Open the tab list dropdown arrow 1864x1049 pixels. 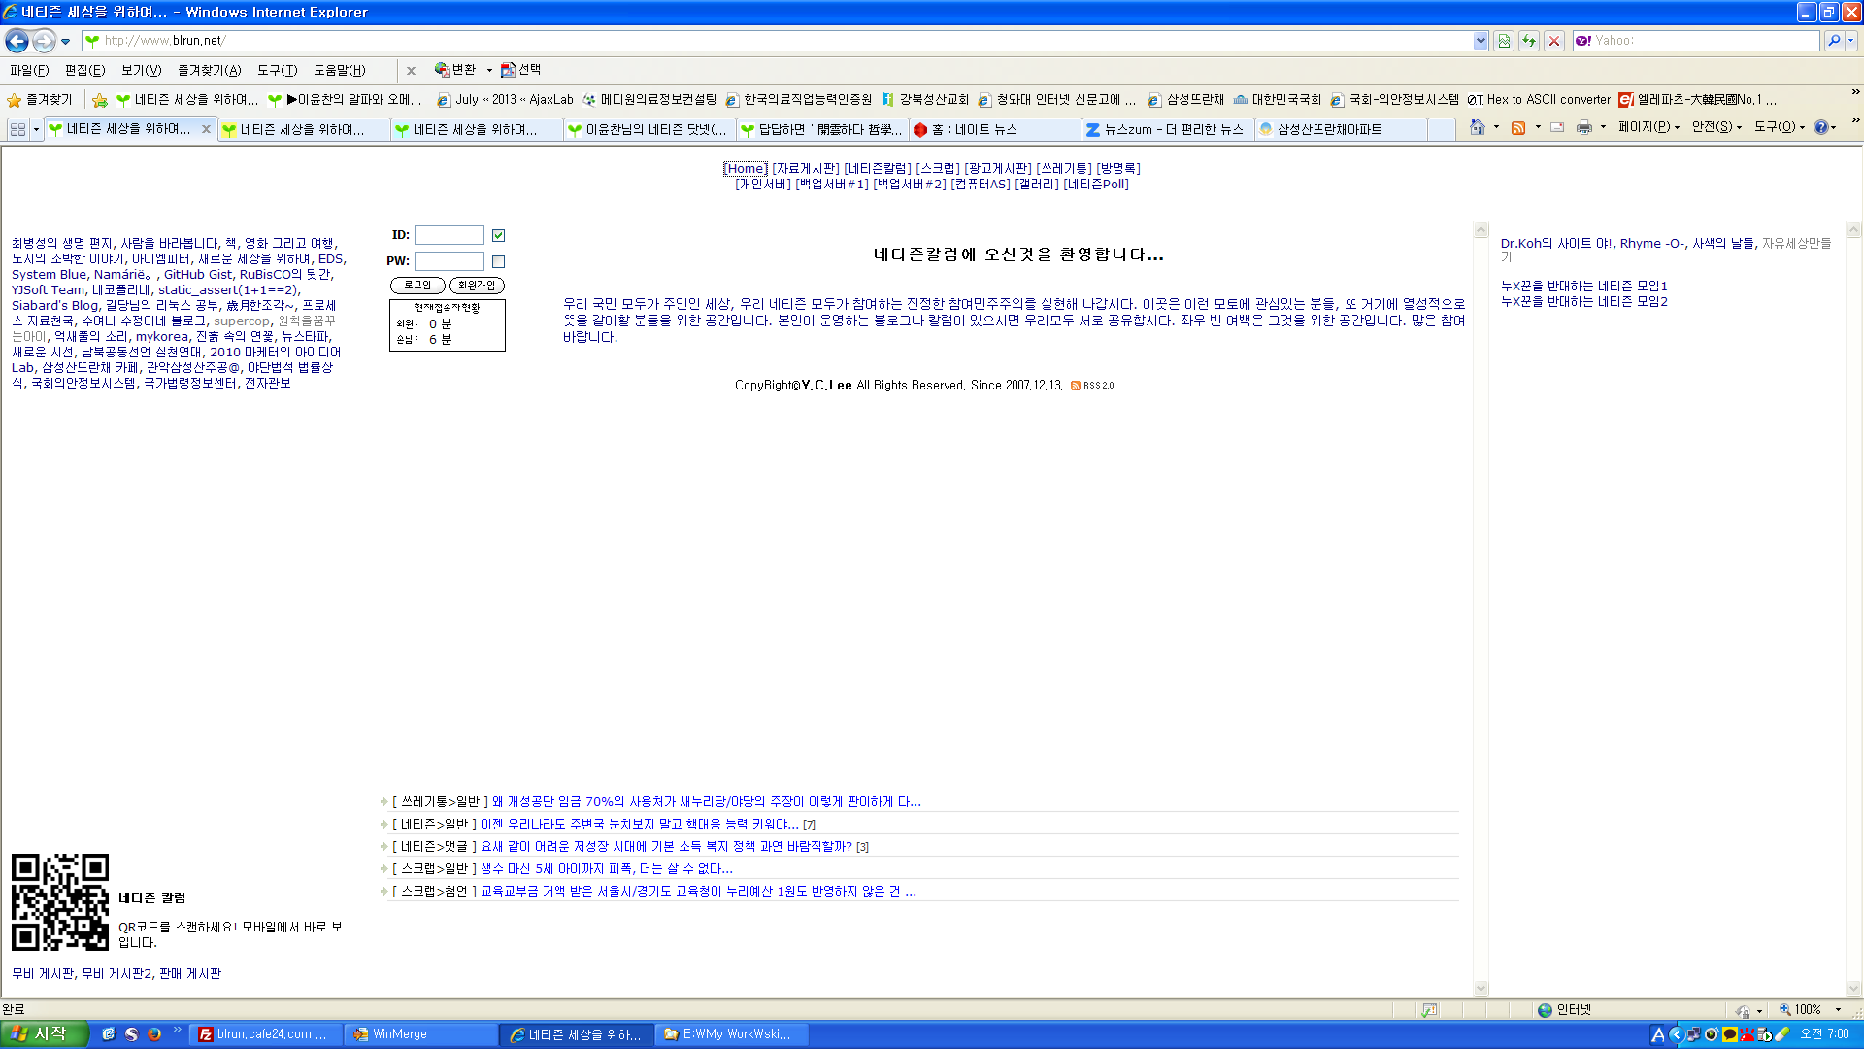tap(36, 128)
